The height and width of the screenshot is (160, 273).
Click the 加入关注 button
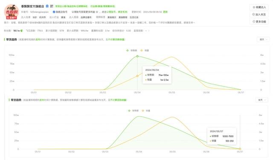[259, 15]
